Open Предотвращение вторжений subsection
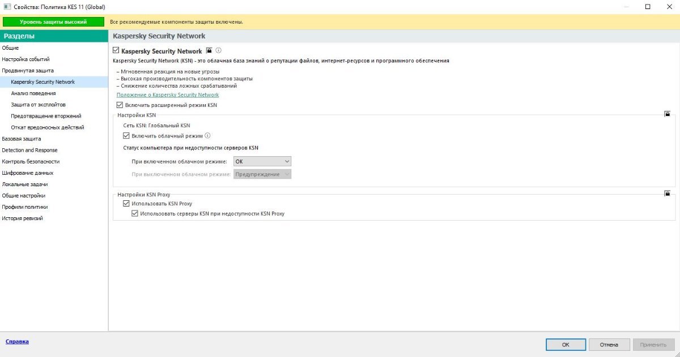Screen dimensions: 680x357 point(46,116)
